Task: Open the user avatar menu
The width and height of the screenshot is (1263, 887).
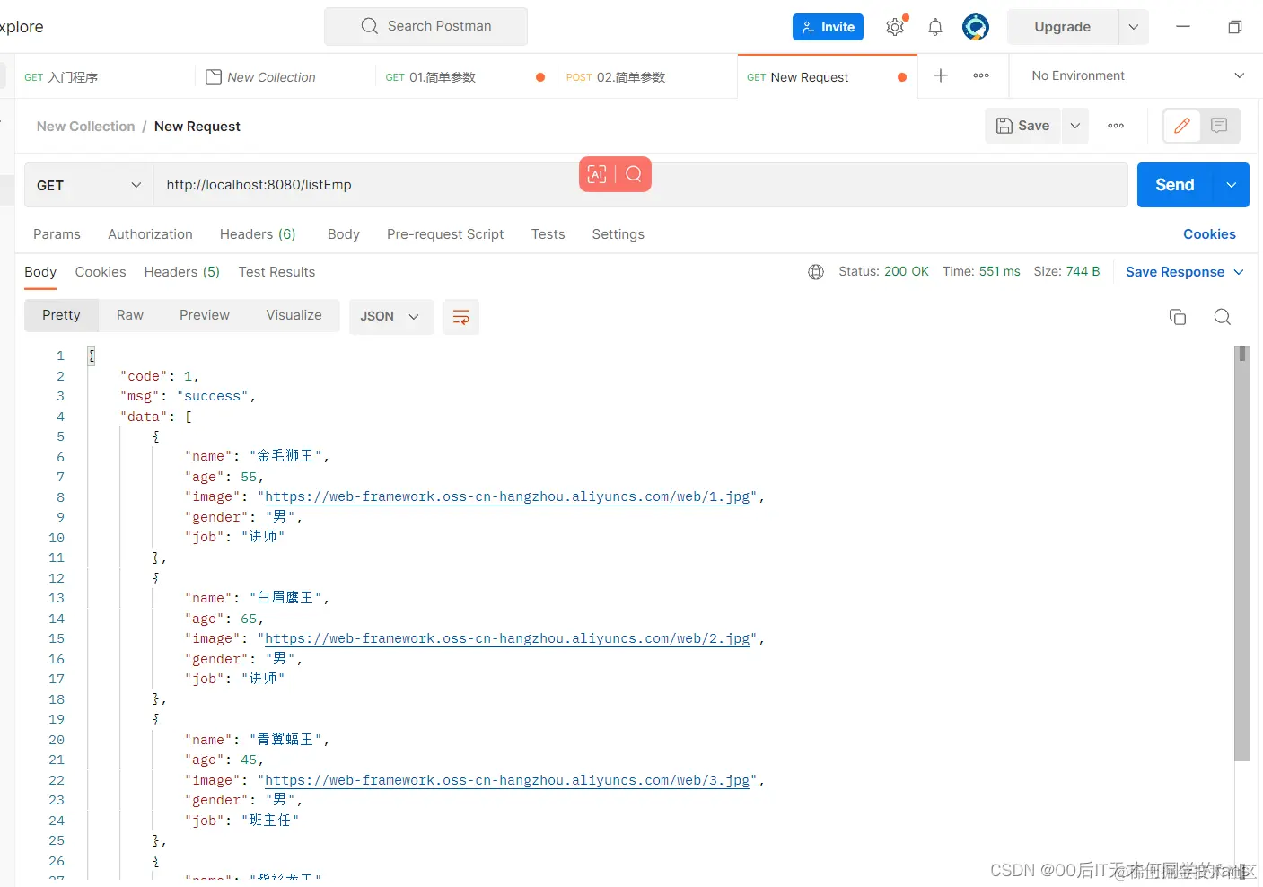Action: pyautogui.click(x=976, y=27)
